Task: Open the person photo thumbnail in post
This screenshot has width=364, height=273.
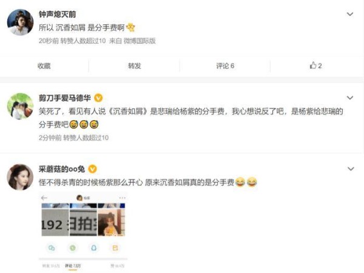Action: [112, 220]
